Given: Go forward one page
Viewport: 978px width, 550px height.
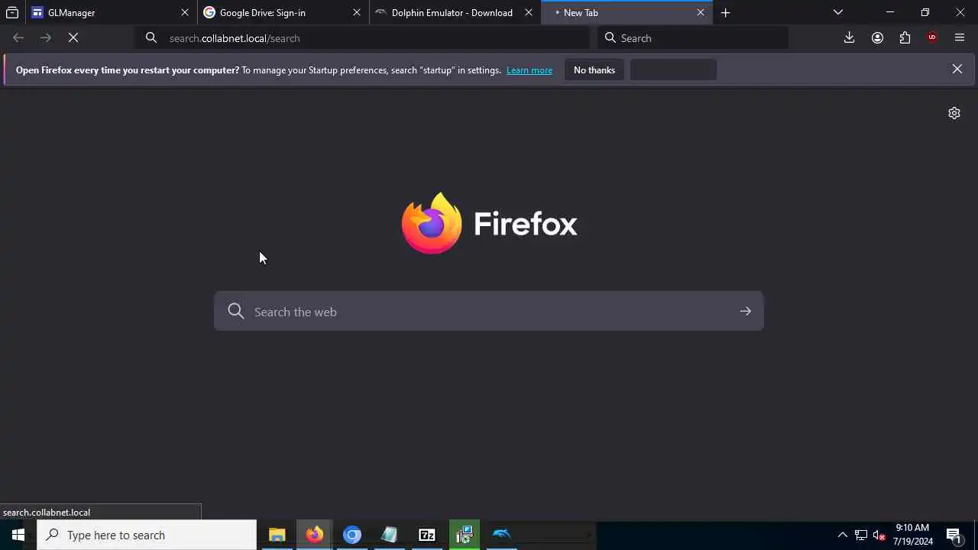Looking at the screenshot, I should tap(46, 37).
